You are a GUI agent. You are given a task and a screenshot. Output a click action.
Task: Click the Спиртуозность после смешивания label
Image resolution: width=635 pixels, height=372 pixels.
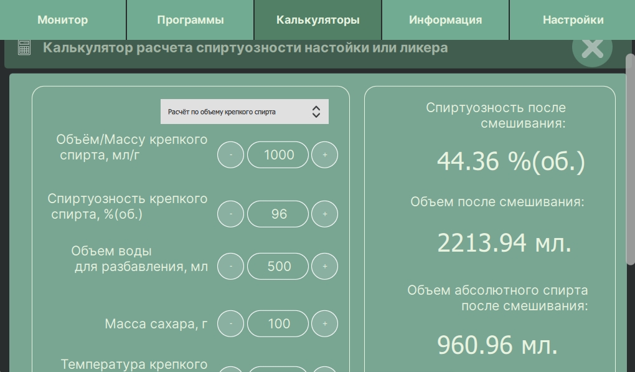[x=496, y=115]
